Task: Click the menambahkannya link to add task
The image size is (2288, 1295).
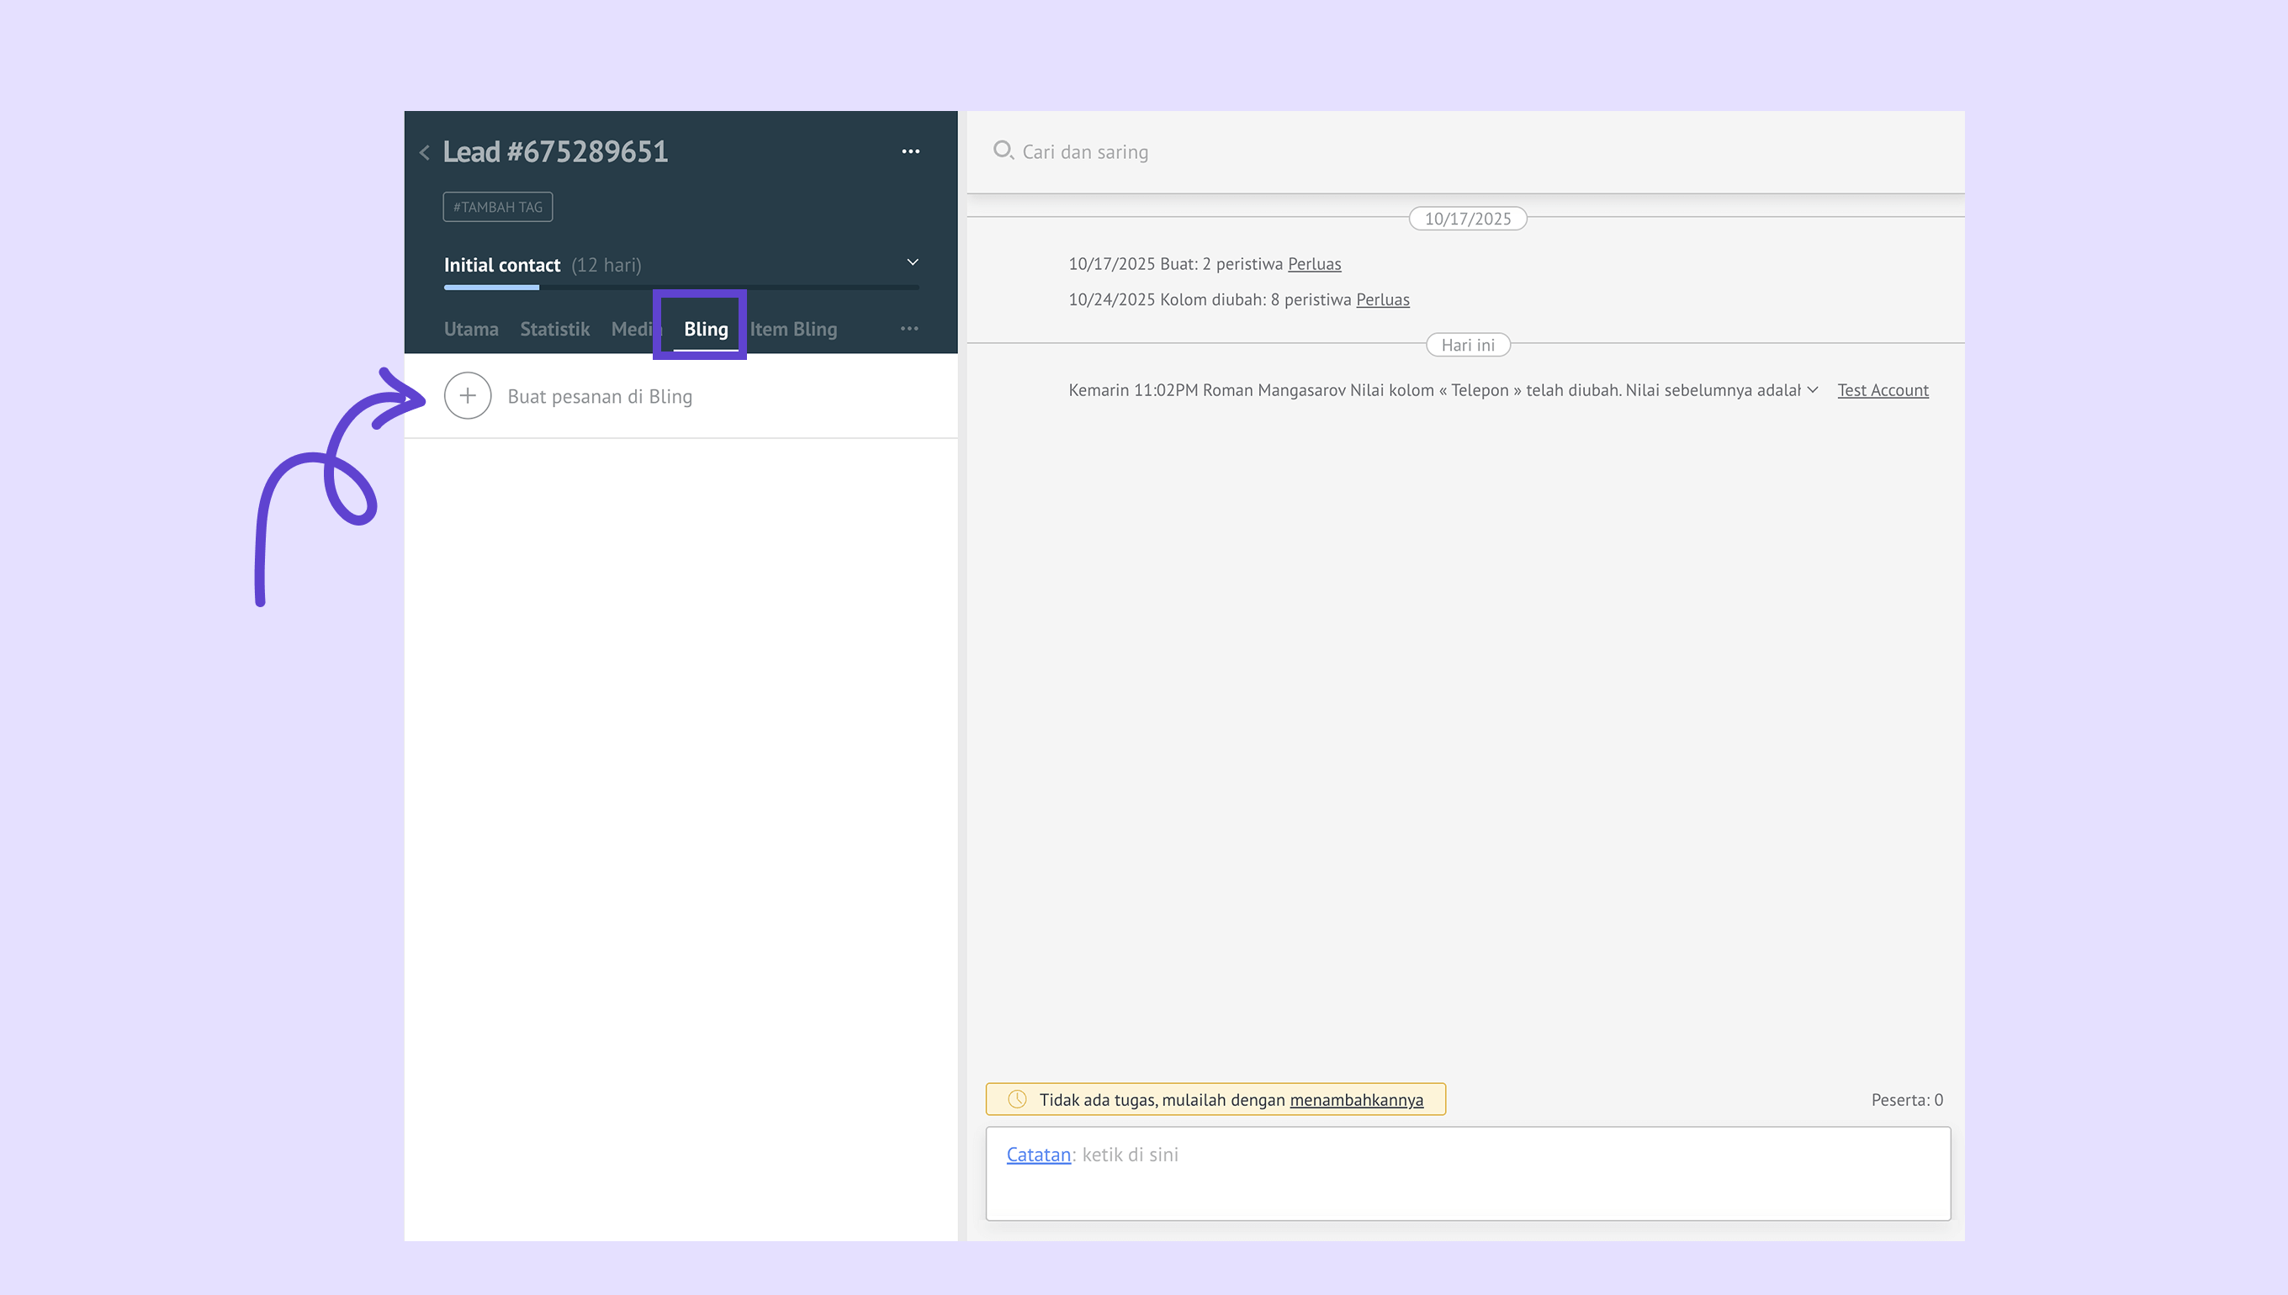Action: tap(1356, 1100)
